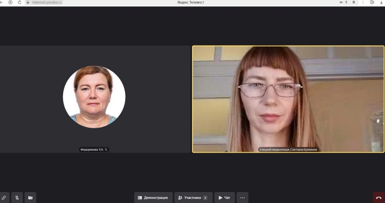The height and width of the screenshot is (203, 385).
Task: Expand the three-dots more options menu
Action: (242, 197)
